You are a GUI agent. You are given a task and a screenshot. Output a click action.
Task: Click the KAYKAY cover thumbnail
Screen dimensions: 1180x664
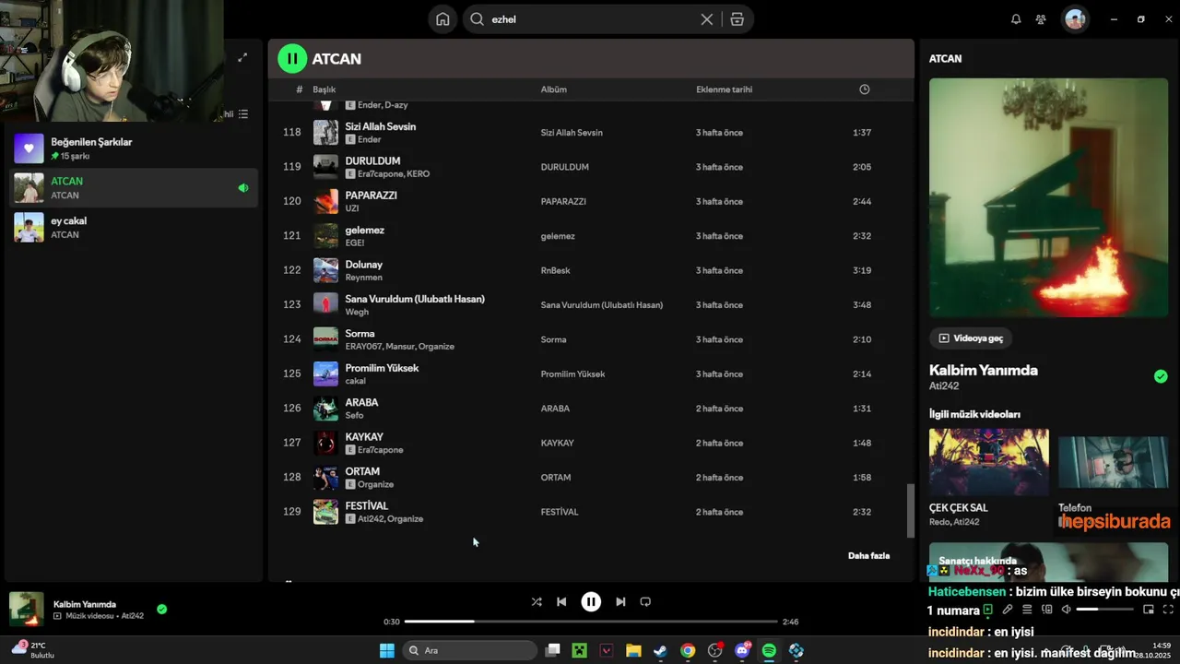tap(325, 443)
